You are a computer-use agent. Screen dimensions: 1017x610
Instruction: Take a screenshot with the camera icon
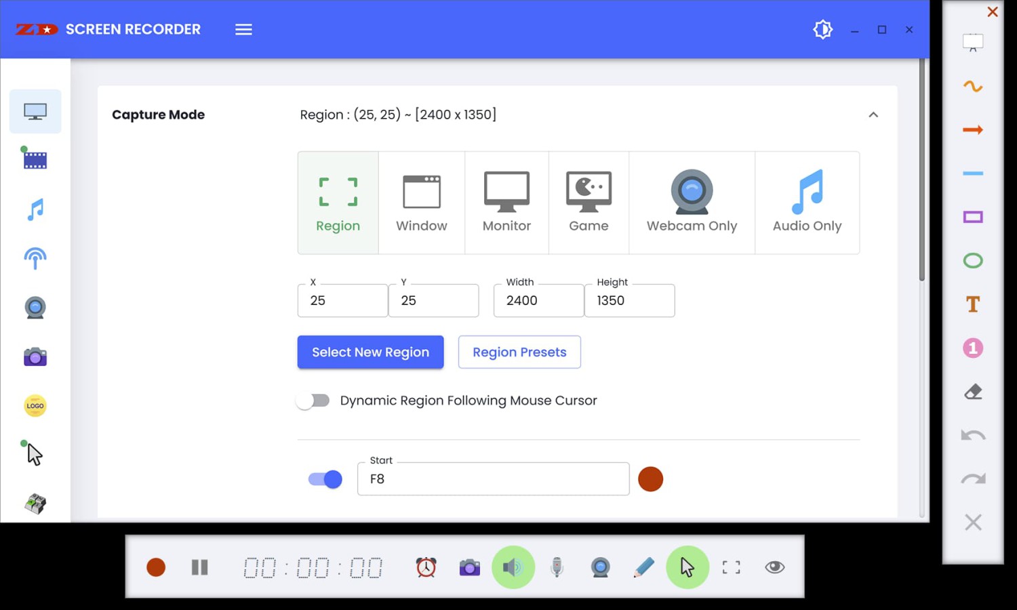coord(469,567)
